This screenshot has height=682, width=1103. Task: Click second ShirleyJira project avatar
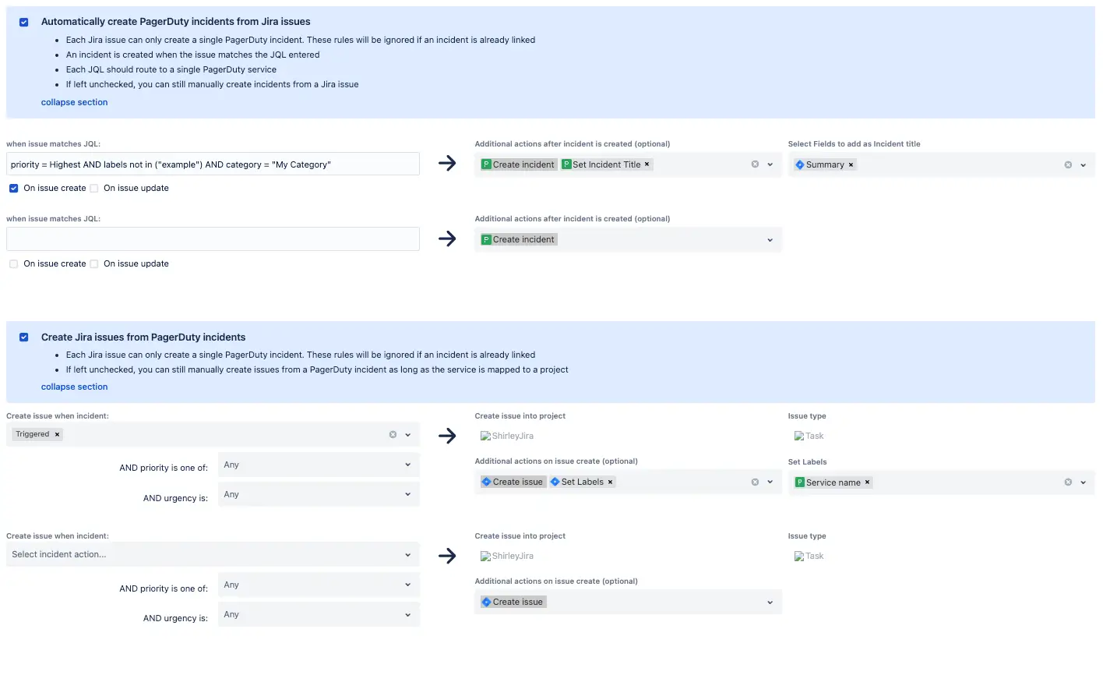486,557
